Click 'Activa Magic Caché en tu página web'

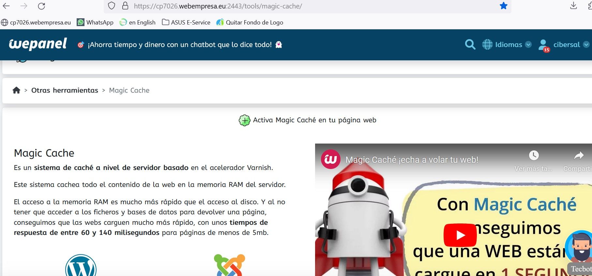[314, 120]
